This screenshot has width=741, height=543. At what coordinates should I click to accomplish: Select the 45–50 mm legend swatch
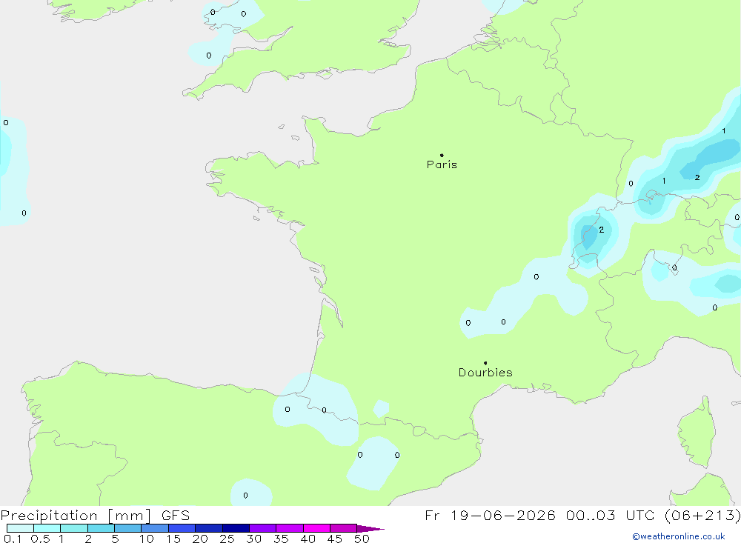344,528
